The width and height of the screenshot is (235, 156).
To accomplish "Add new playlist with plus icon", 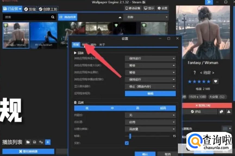I will pos(48,142).
